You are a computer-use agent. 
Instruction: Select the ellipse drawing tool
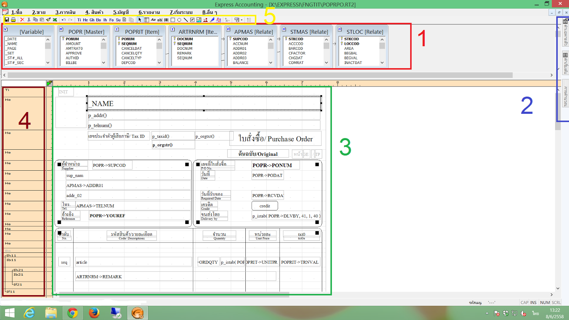tap(179, 20)
